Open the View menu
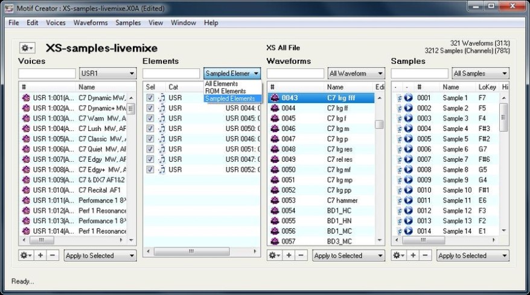The height and width of the screenshot is (295, 530). click(156, 23)
